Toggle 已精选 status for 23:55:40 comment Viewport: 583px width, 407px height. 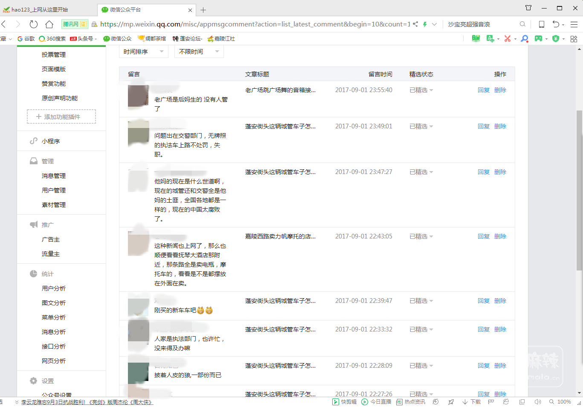click(x=421, y=90)
